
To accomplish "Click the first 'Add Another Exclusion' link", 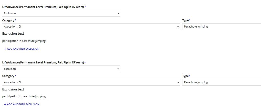I will 22,49.
